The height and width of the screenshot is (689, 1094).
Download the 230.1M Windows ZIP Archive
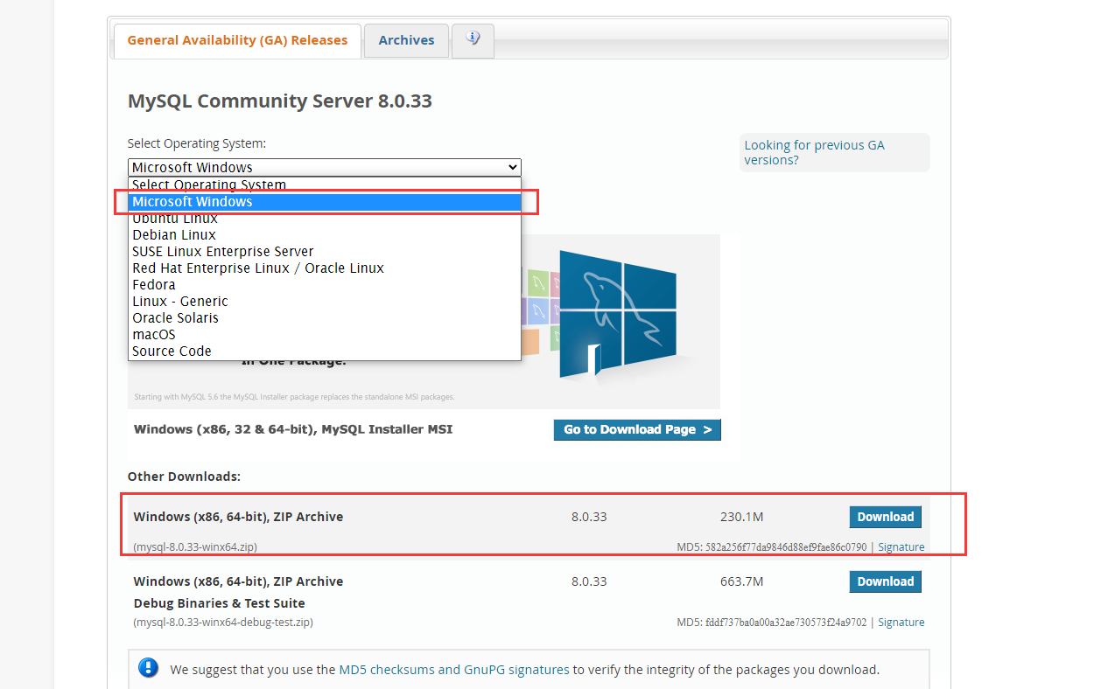click(885, 517)
